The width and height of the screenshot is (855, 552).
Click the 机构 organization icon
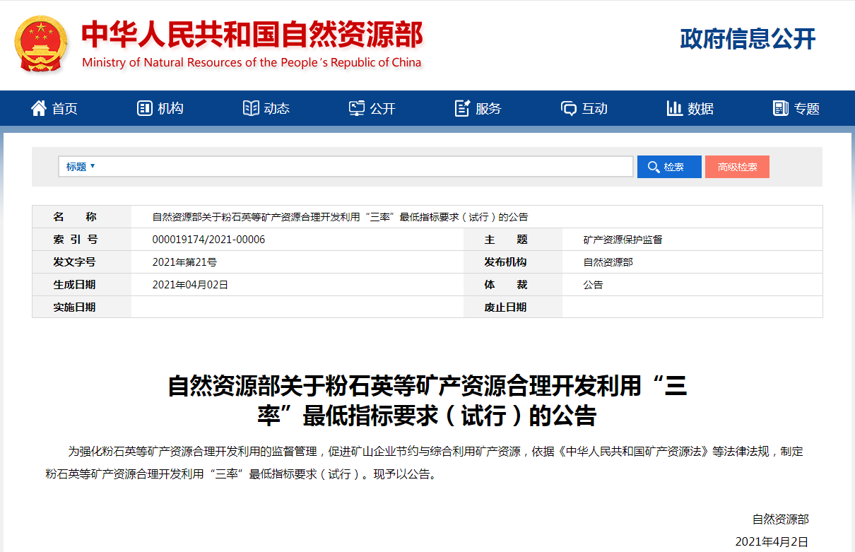[144, 108]
